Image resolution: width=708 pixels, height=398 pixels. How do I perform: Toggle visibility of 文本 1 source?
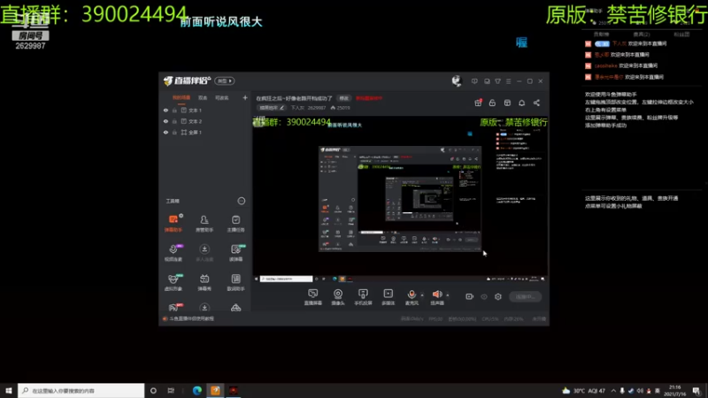[x=165, y=110]
